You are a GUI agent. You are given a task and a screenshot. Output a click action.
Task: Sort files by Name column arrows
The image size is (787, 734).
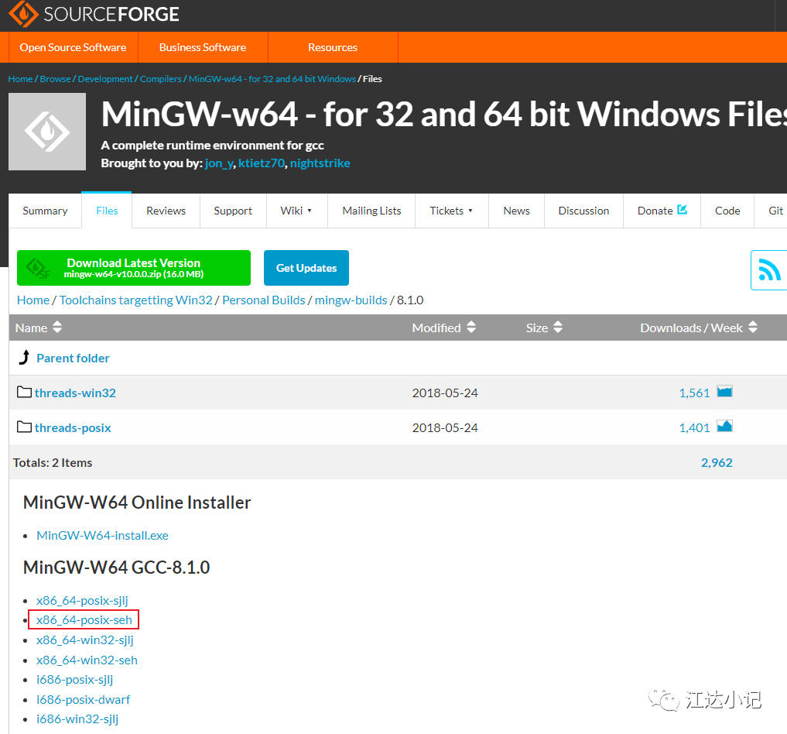pyautogui.click(x=57, y=328)
